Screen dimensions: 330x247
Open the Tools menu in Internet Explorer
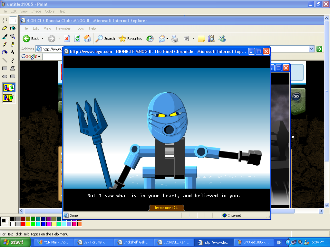click(x=80, y=28)
